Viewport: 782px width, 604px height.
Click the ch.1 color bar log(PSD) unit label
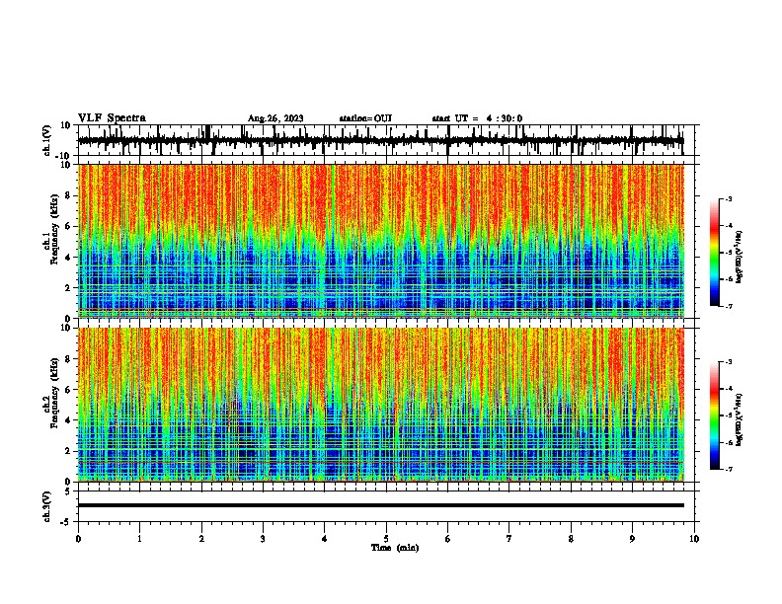pyautogui.click(x=740, y=258)
